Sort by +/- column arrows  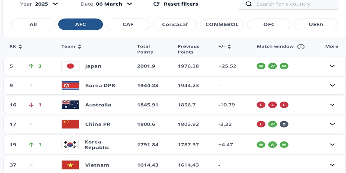click(229, 47)
